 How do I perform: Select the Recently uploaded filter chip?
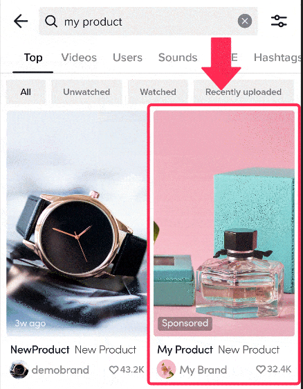click(244, 92)
